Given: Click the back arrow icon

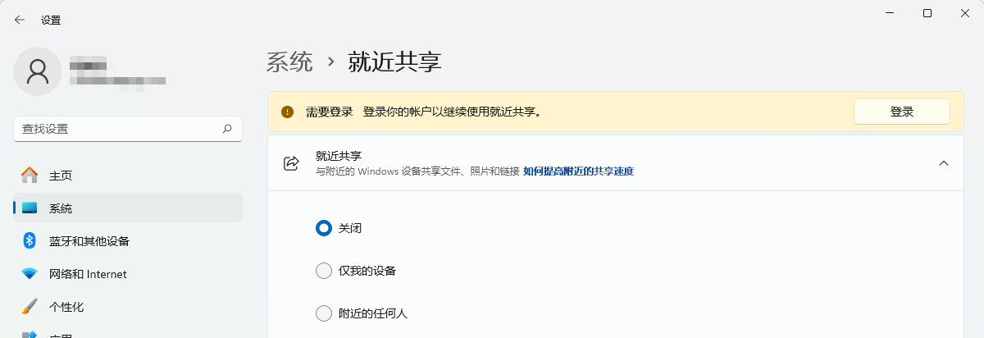Looking at the screenshot, I should 20,20.
